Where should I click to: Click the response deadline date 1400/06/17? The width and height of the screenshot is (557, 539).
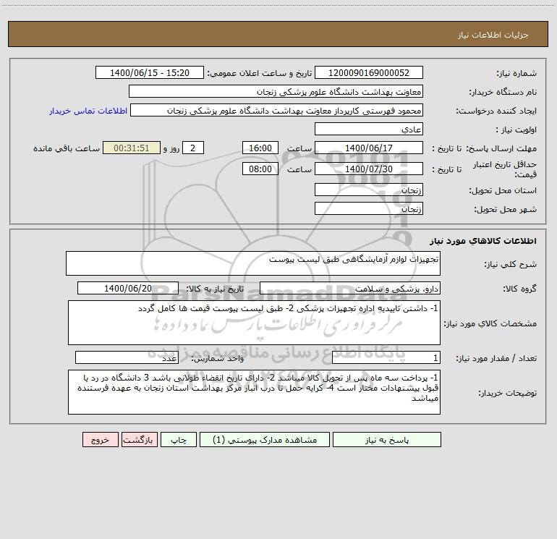(369, 148)
